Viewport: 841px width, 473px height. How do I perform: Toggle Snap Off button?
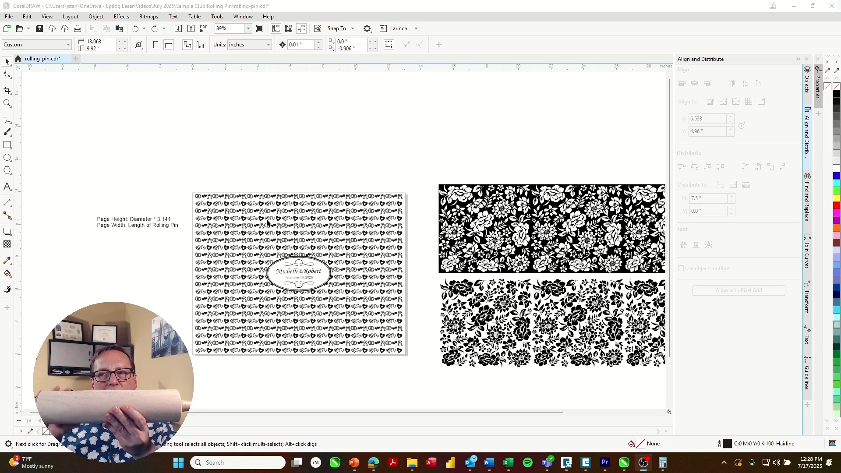pos(318,28)
